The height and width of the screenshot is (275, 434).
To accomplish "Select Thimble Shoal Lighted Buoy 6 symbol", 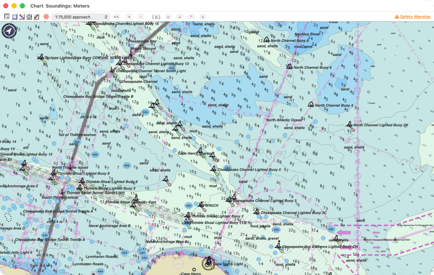I will pos(82,181).
